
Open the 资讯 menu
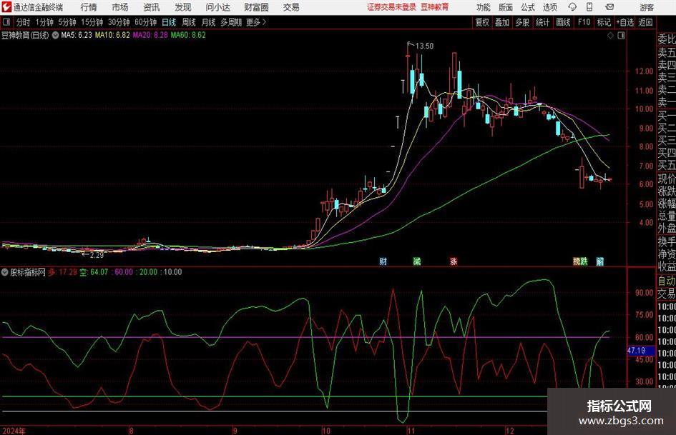coord(152,7)
